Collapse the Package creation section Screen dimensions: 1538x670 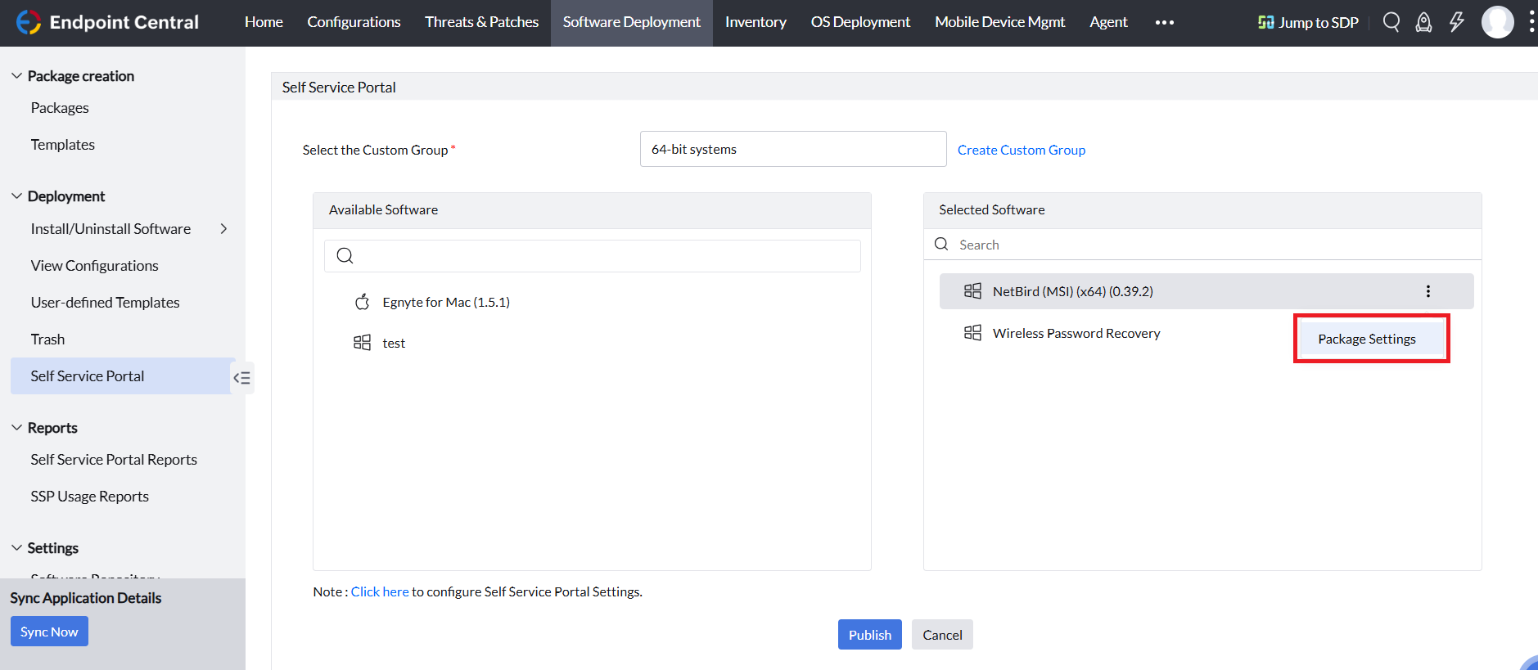(x=16, y=76)
